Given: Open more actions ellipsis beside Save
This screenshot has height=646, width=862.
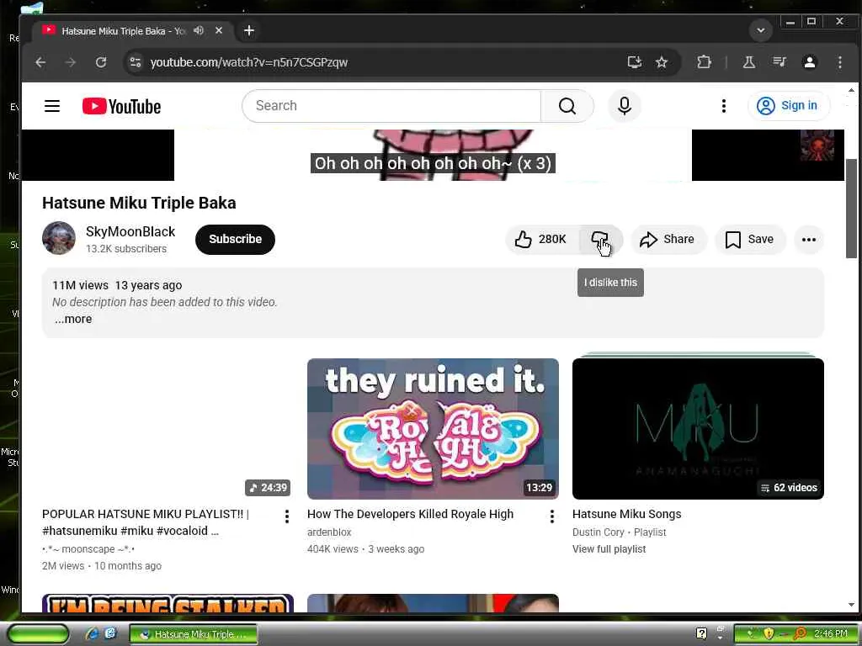Looking at the screenshot, I should tap(809, 240).
